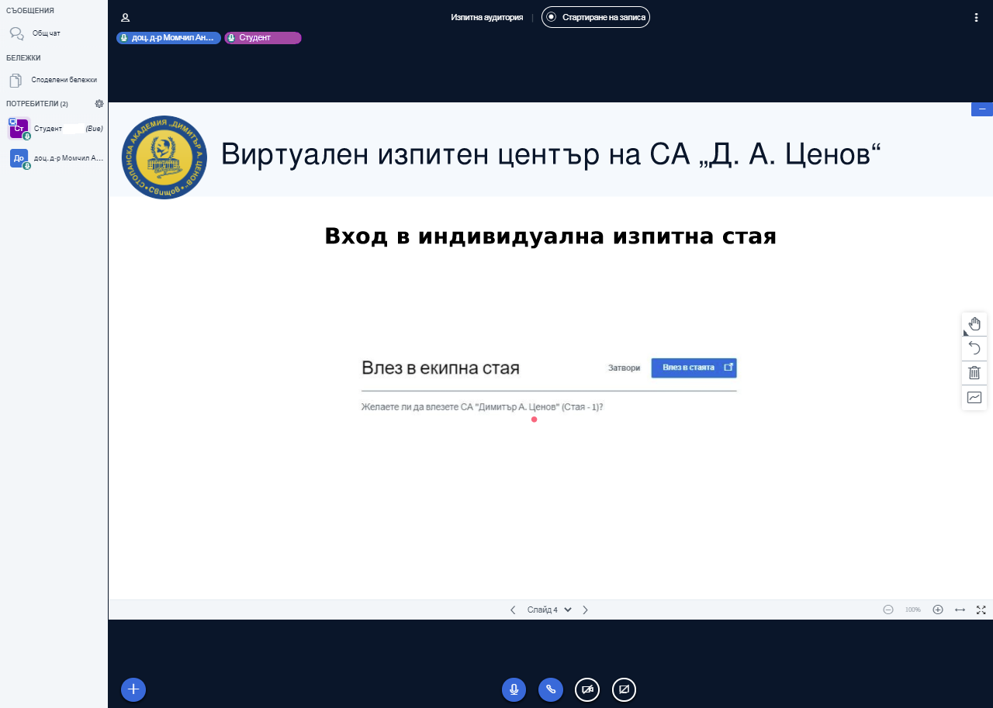Select user доц. д-р Момчил in the list
The height and width of the screenshot is (708, 993).
(x=54, y=158)
